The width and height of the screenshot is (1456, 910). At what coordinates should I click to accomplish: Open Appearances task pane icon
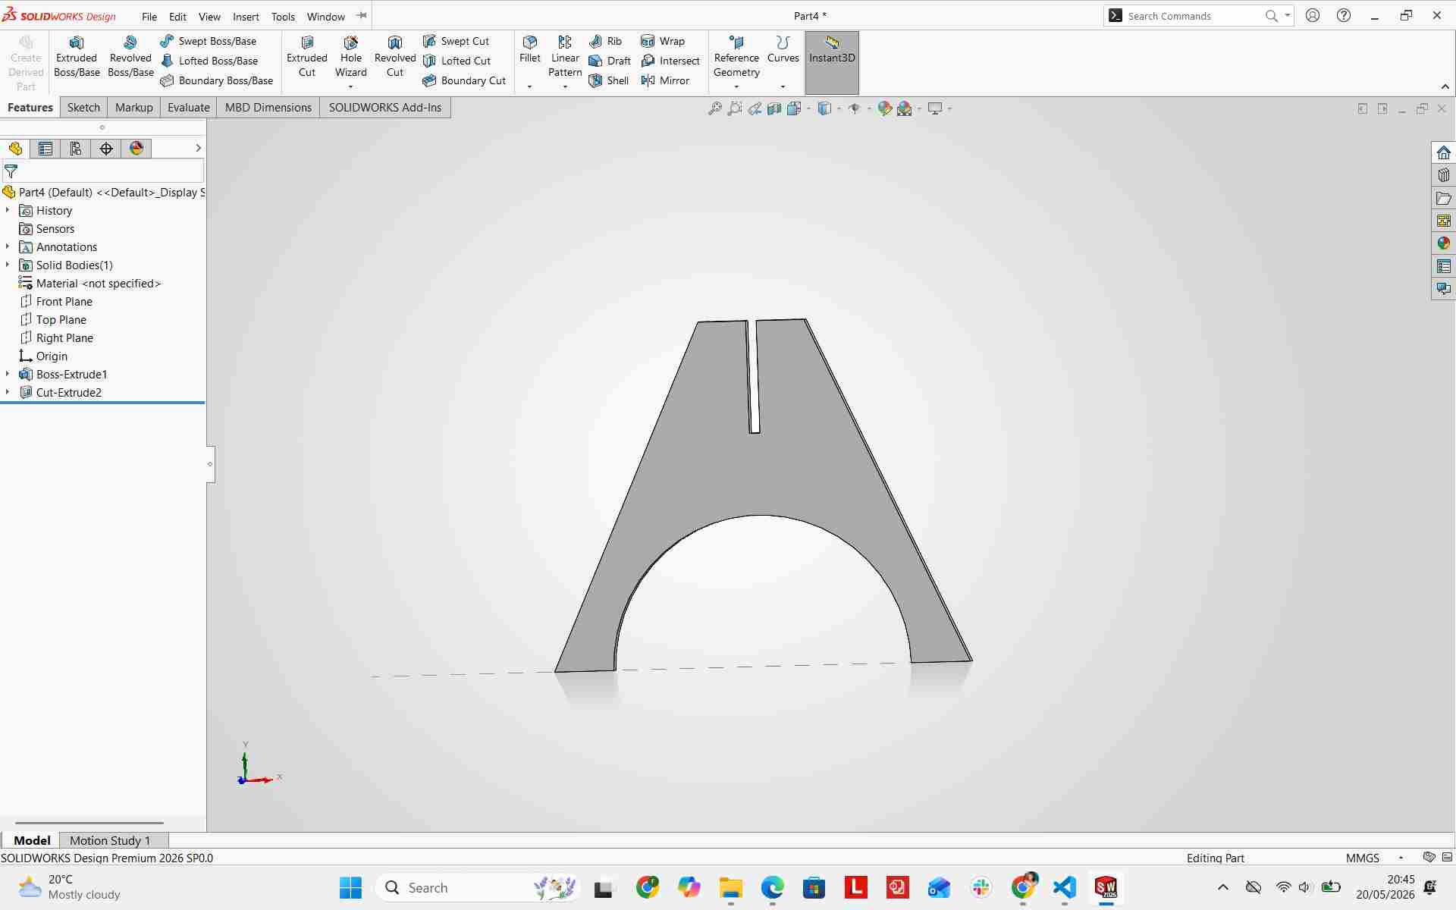tap(1443, 243)
